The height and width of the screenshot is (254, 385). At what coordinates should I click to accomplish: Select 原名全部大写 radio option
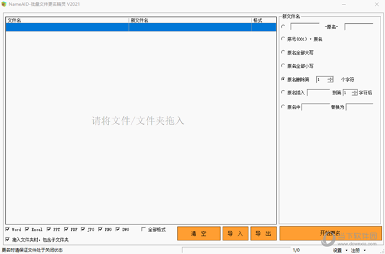(283, 52)
